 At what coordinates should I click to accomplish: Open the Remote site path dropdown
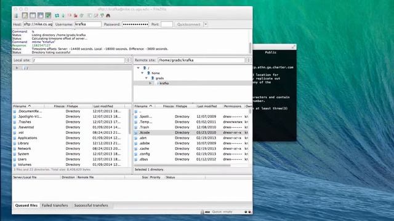[x=249, y=60]
